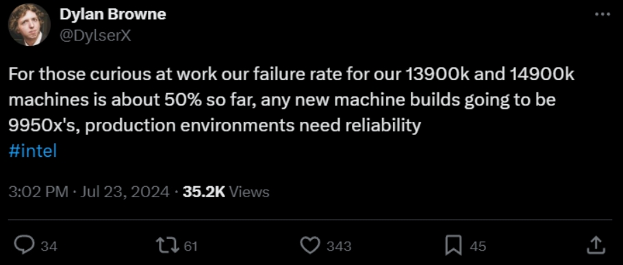Bookmark the tweet using bookmark icon
This screenshot has height=265, width=623.
(453, 246)
